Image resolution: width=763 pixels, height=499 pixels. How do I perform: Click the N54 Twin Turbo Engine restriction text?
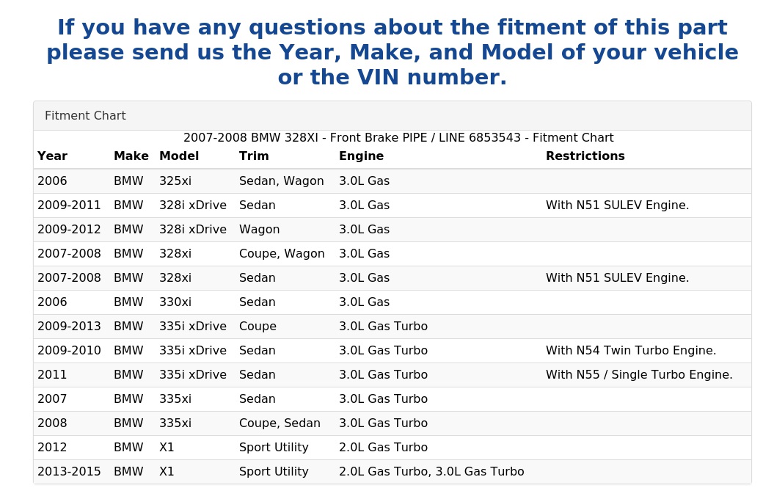pyautogui.click(x=631, y=351)
